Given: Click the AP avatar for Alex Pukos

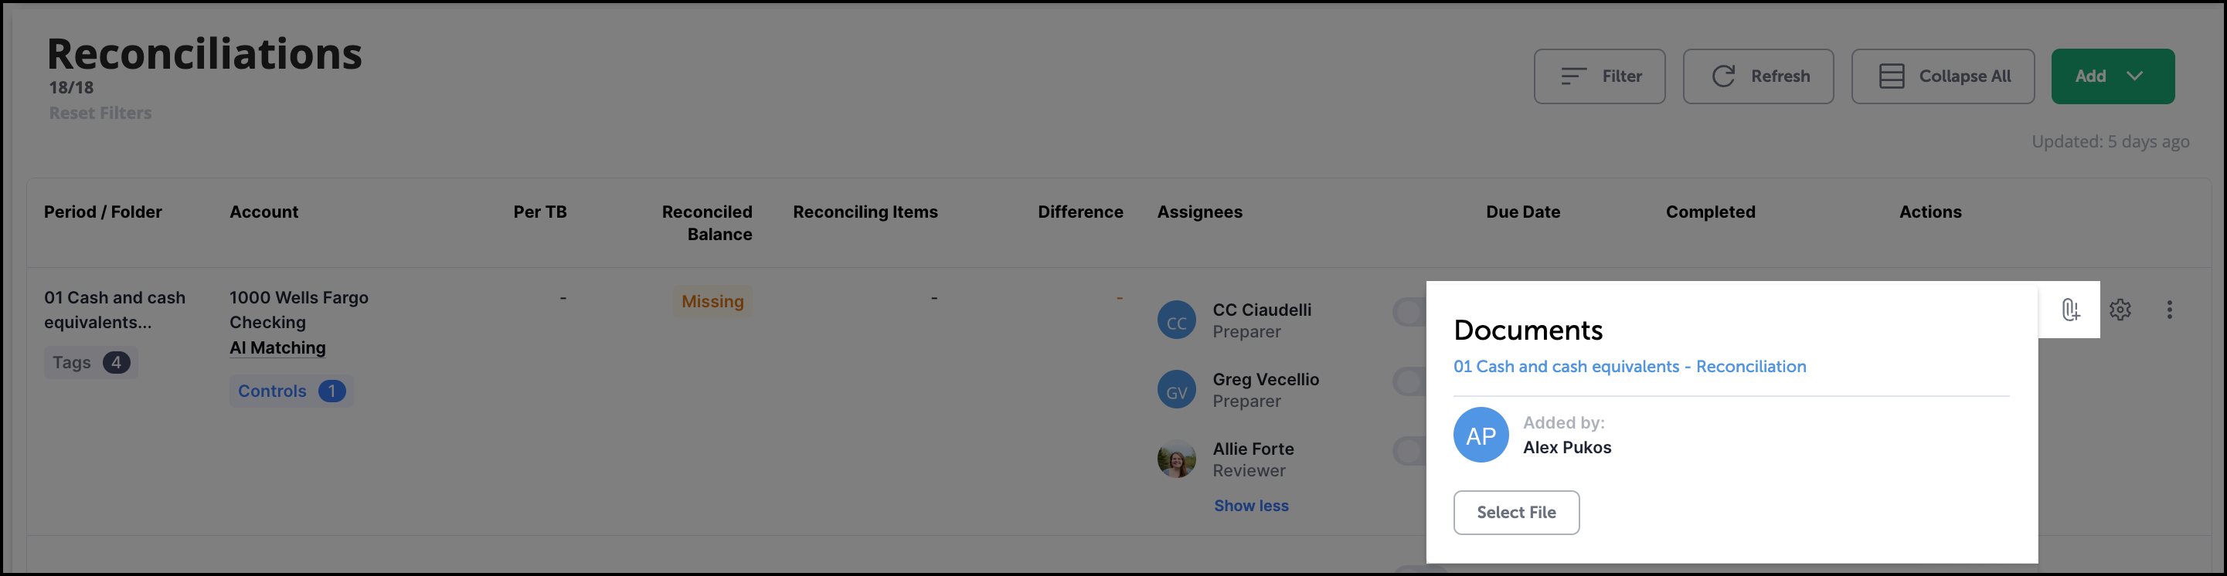Looking at the screenshot, I should 1480,435.
